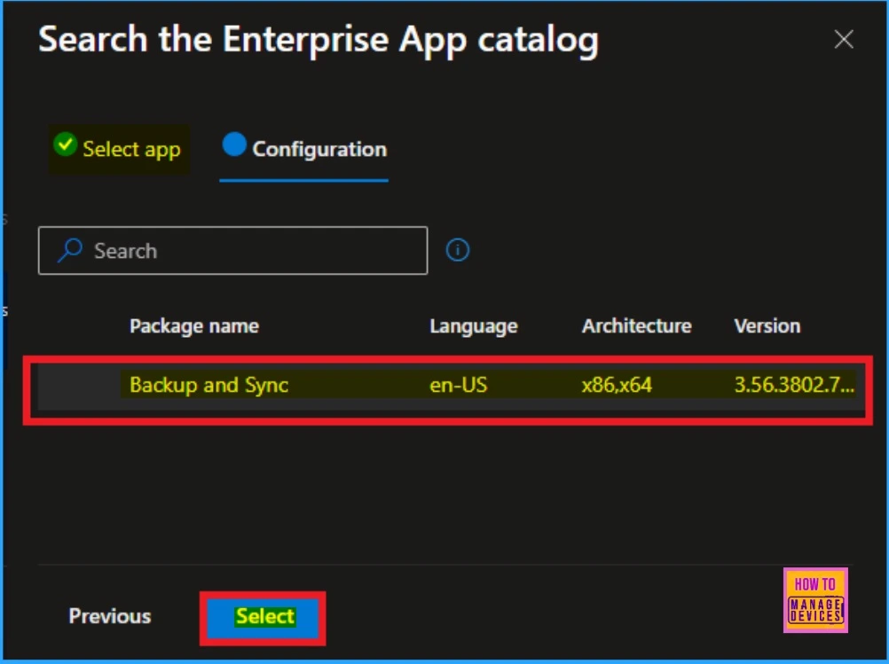Sort by Architecture column header
889x664 pixels.
tap(637, 325)
